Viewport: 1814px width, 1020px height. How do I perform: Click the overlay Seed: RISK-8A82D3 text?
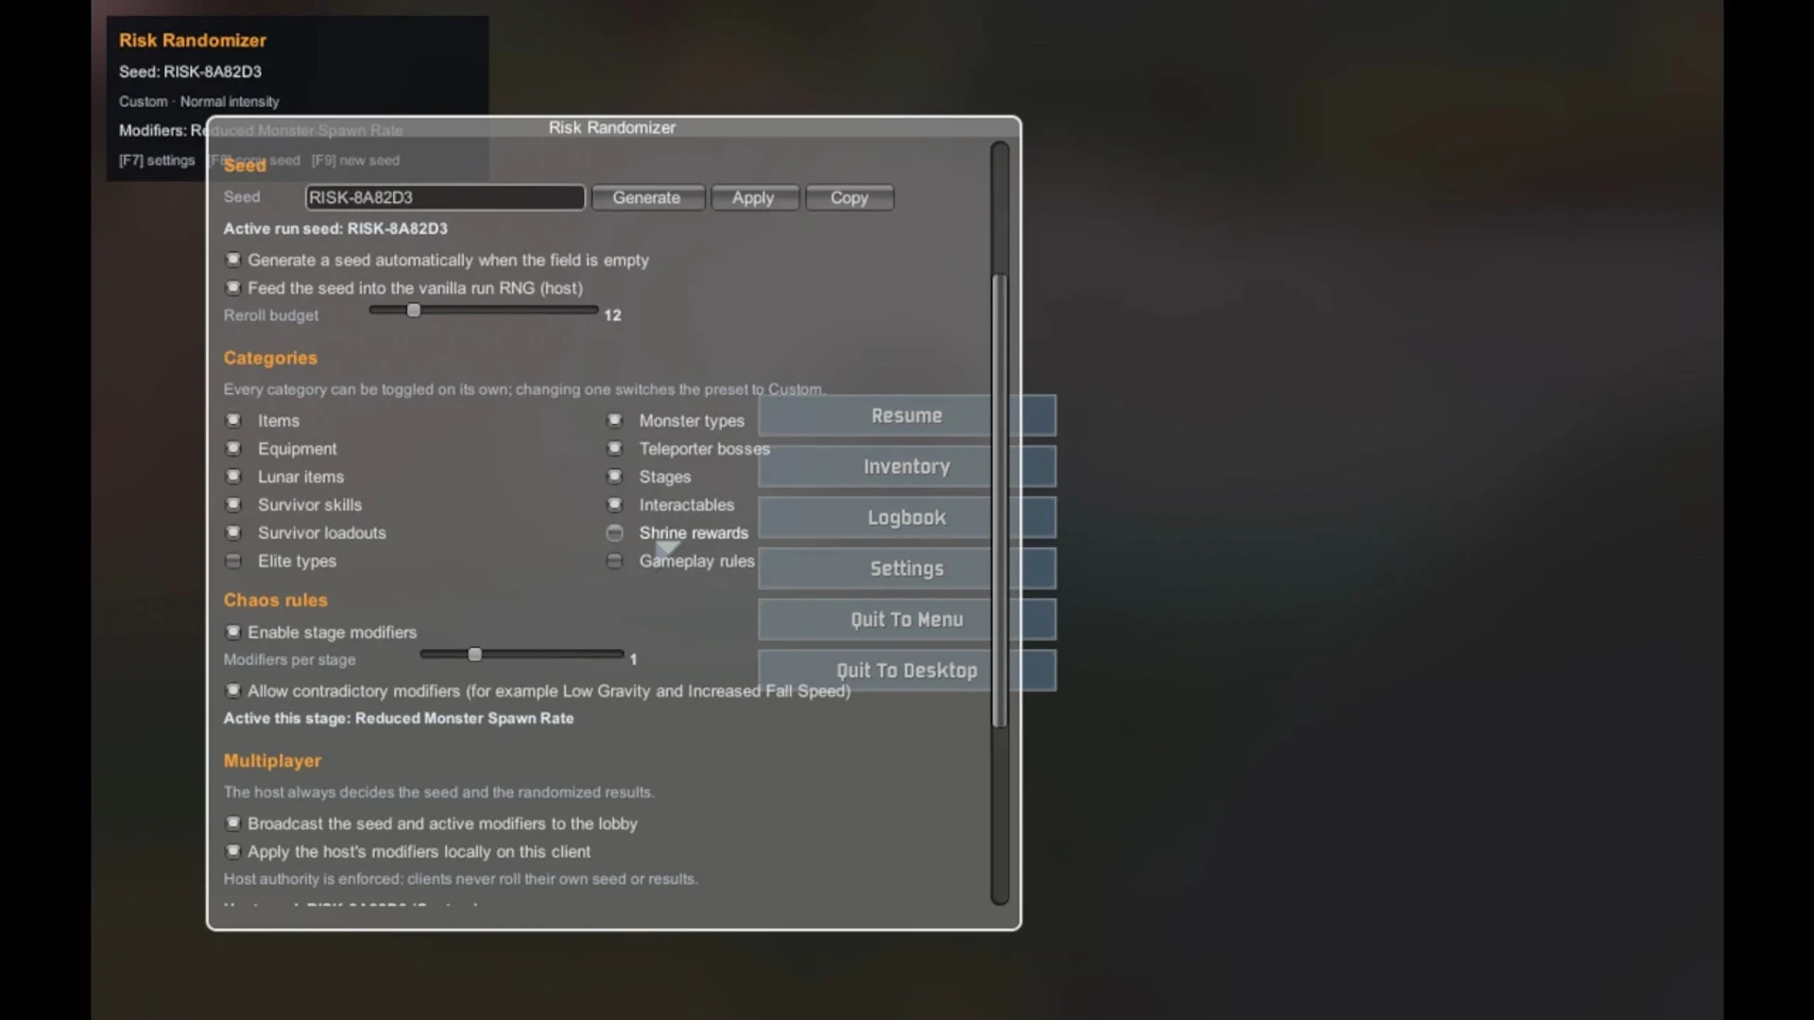pyautogui.click(x=190, y=72)
